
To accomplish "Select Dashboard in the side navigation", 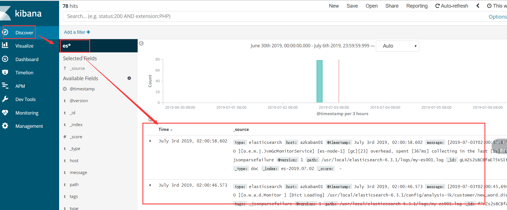I will (27, 59).
